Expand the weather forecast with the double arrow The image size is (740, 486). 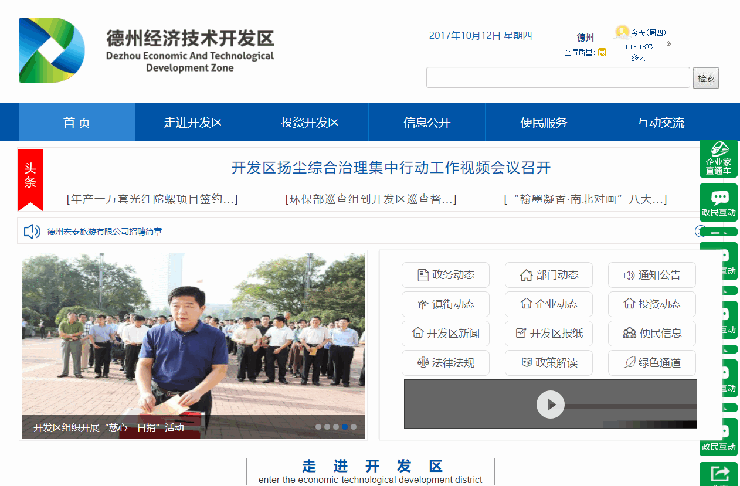(x=668, y=43)
